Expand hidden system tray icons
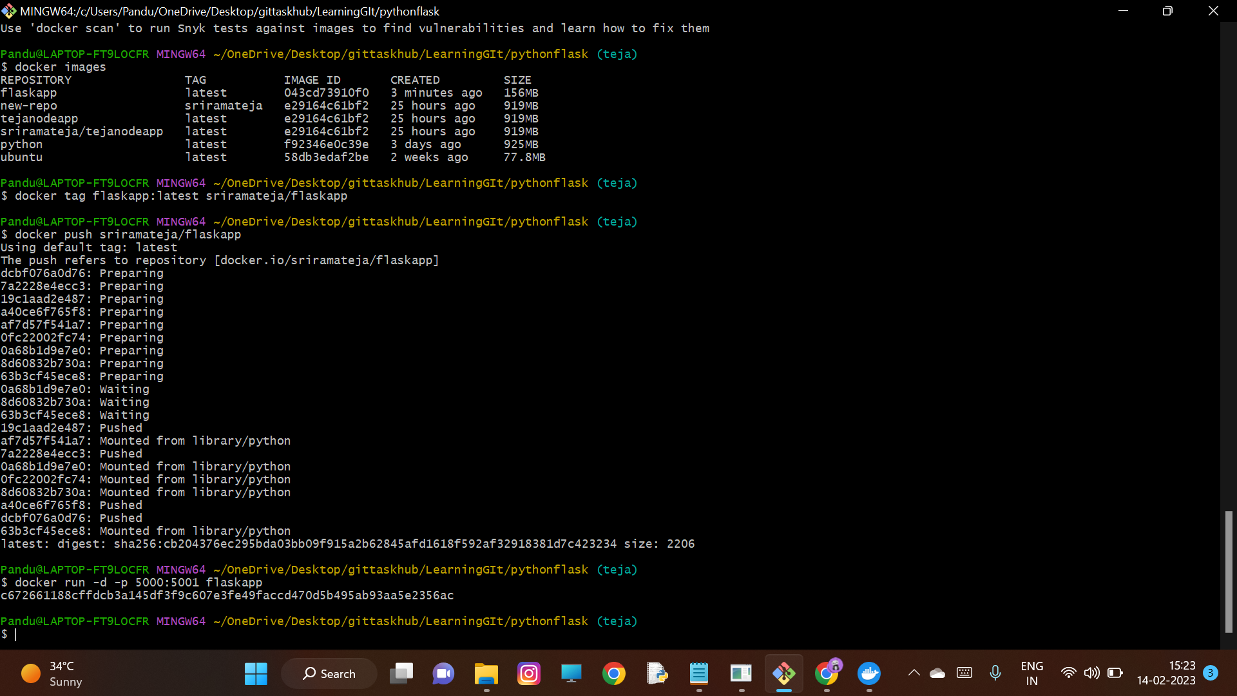The width and height of the screenshot is (1237, 696). tap(914, 673)
